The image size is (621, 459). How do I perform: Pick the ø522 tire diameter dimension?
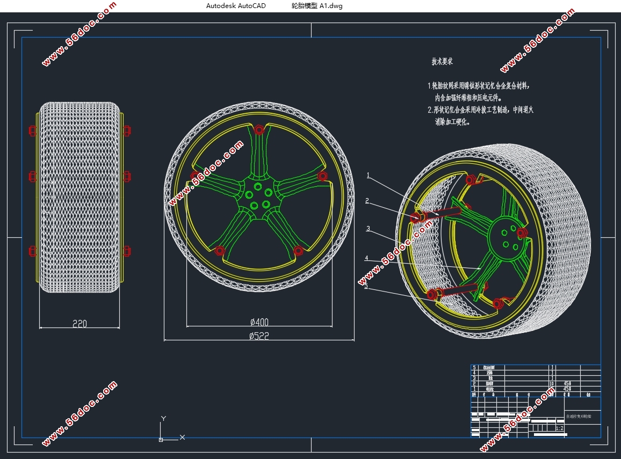(259, 336)
